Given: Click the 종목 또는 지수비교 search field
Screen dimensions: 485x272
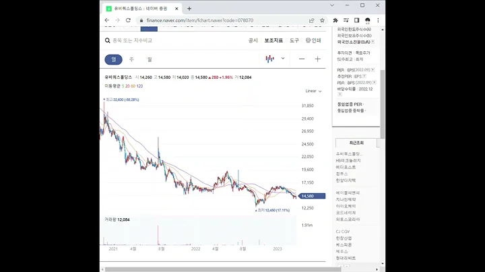Looking at the screenshot, I should (133, 40).
